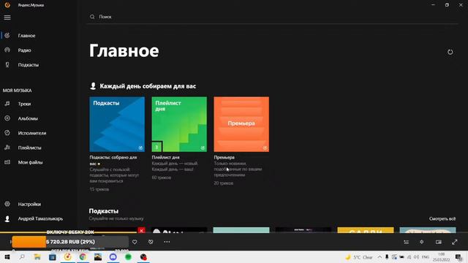The image size is (468, 263).
Task: Click the clock and date in the taskbar
Action: (441, 257)
